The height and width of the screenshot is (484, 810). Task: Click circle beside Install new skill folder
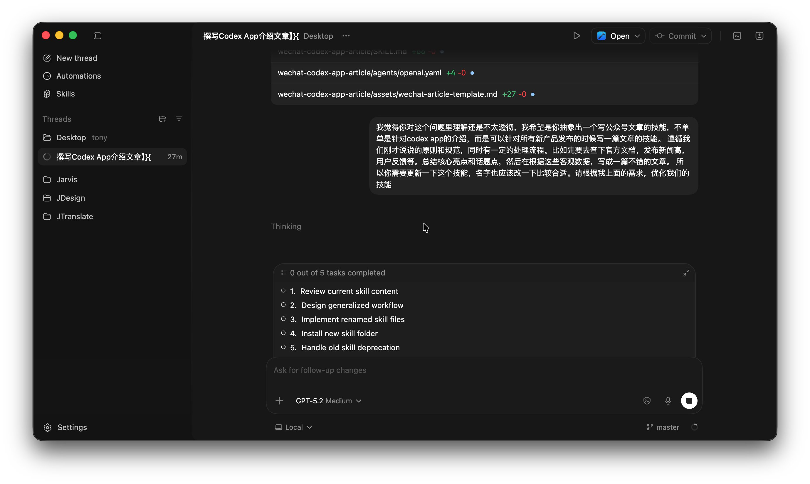(x=283, y=333)
